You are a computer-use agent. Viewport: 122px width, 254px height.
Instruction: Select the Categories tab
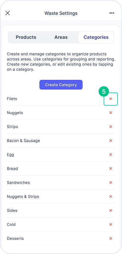tap(96, 37)
